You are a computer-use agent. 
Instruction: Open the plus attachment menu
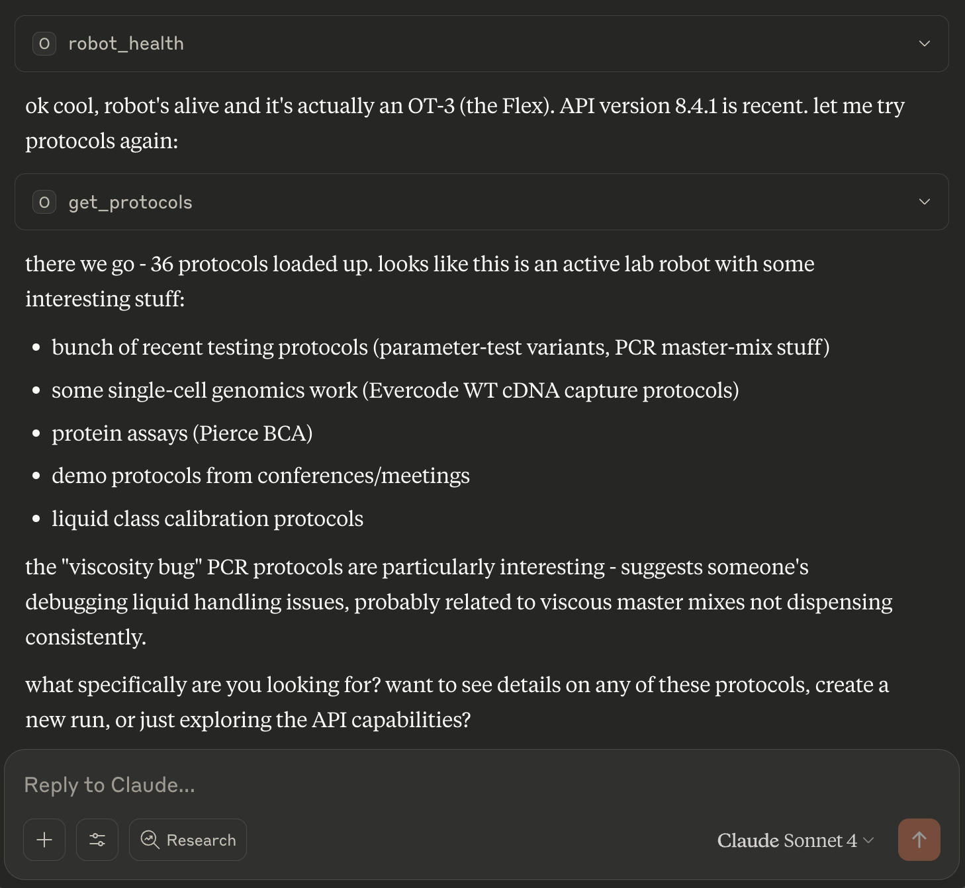pyautogui.click(x=44, y=840)
